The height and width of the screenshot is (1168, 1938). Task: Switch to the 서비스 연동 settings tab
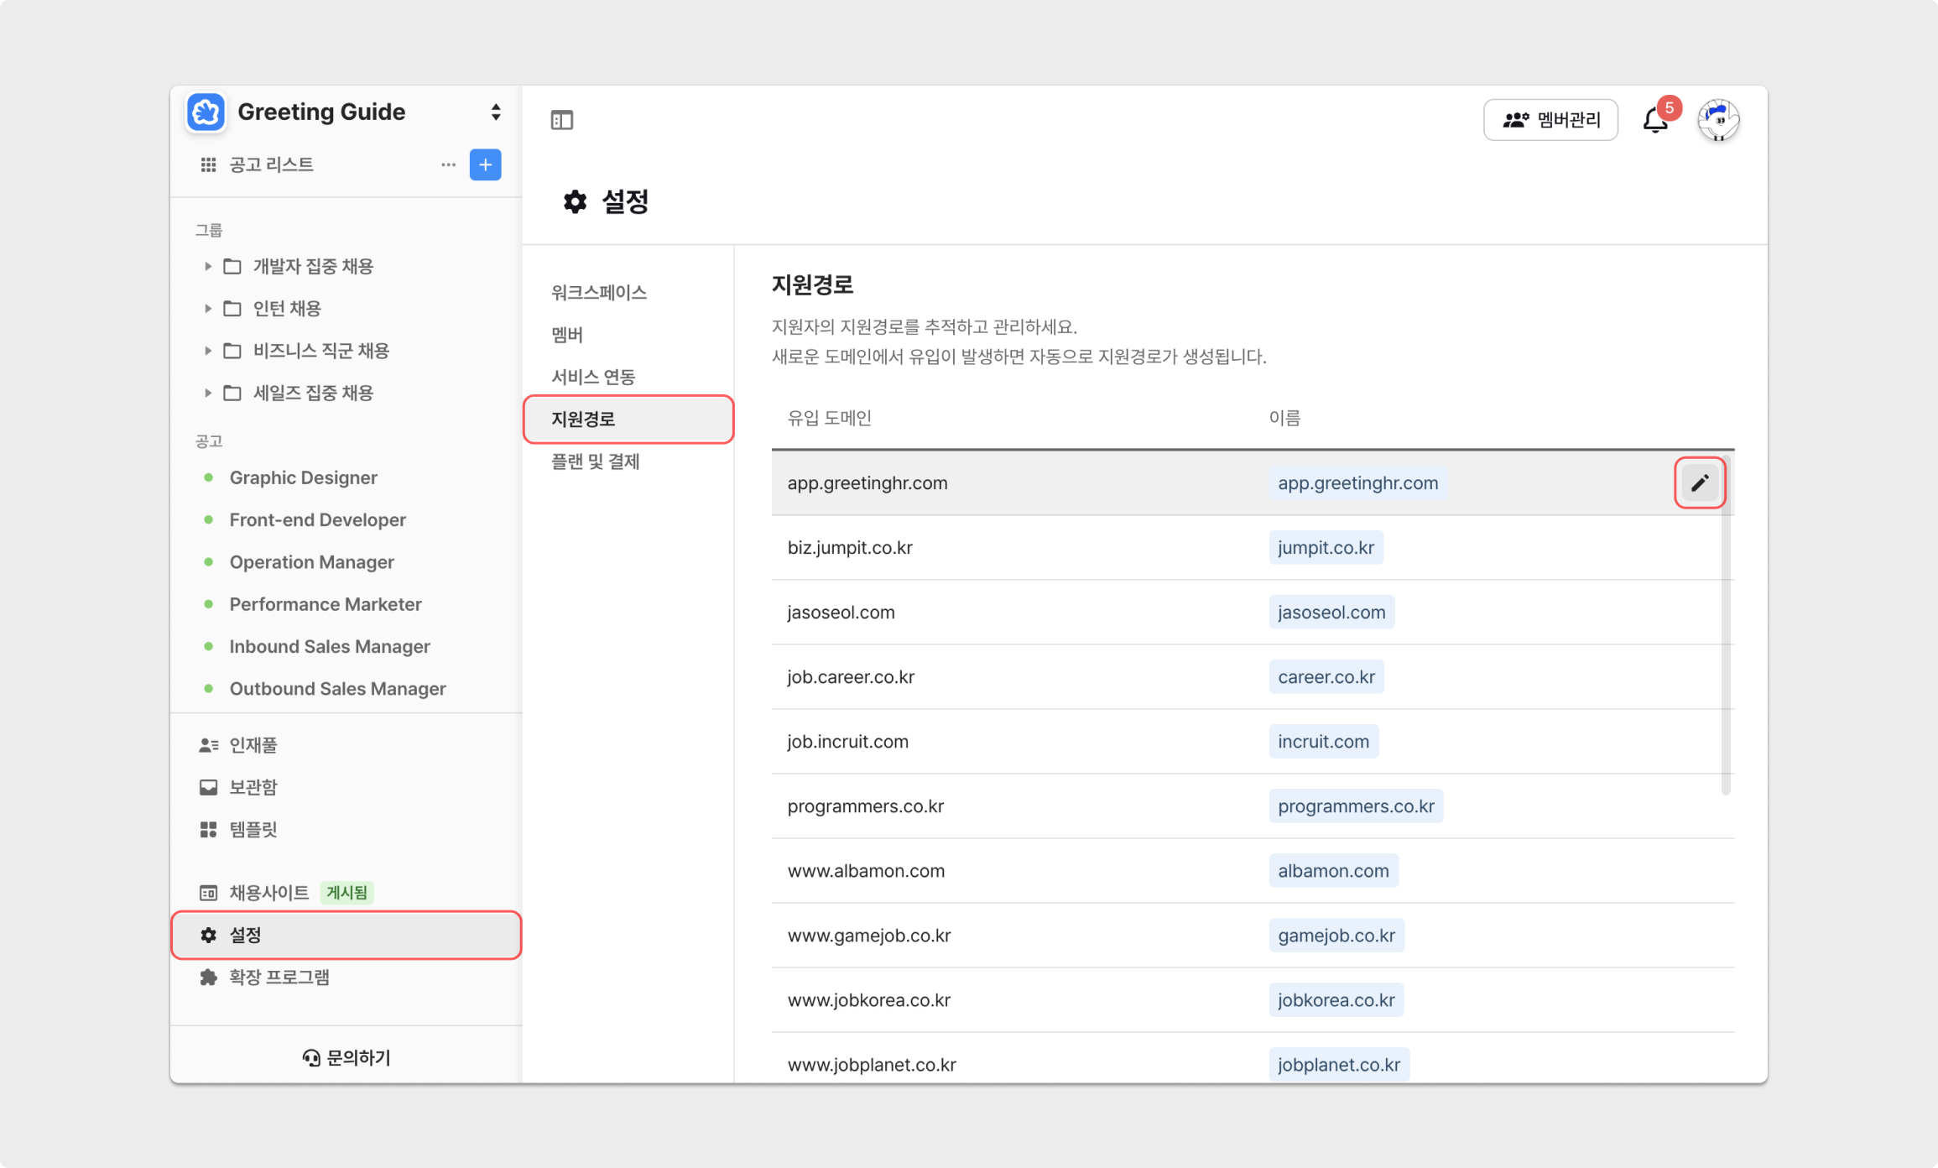[x=592, y=377]
